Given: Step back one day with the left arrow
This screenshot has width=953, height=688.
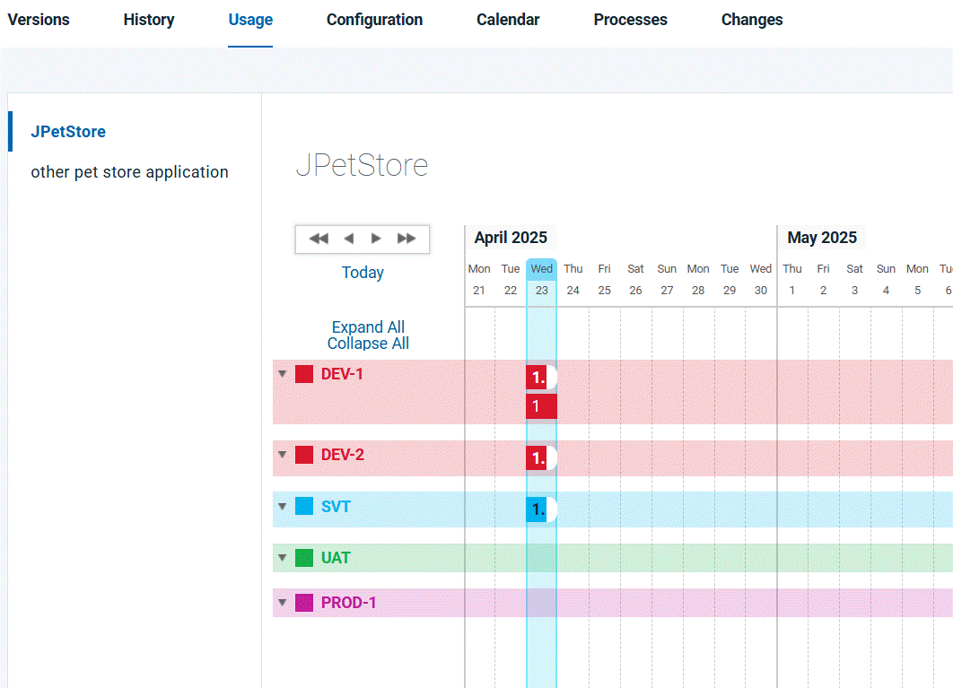Looking at the screenshot, I should (x=348, y=238).
